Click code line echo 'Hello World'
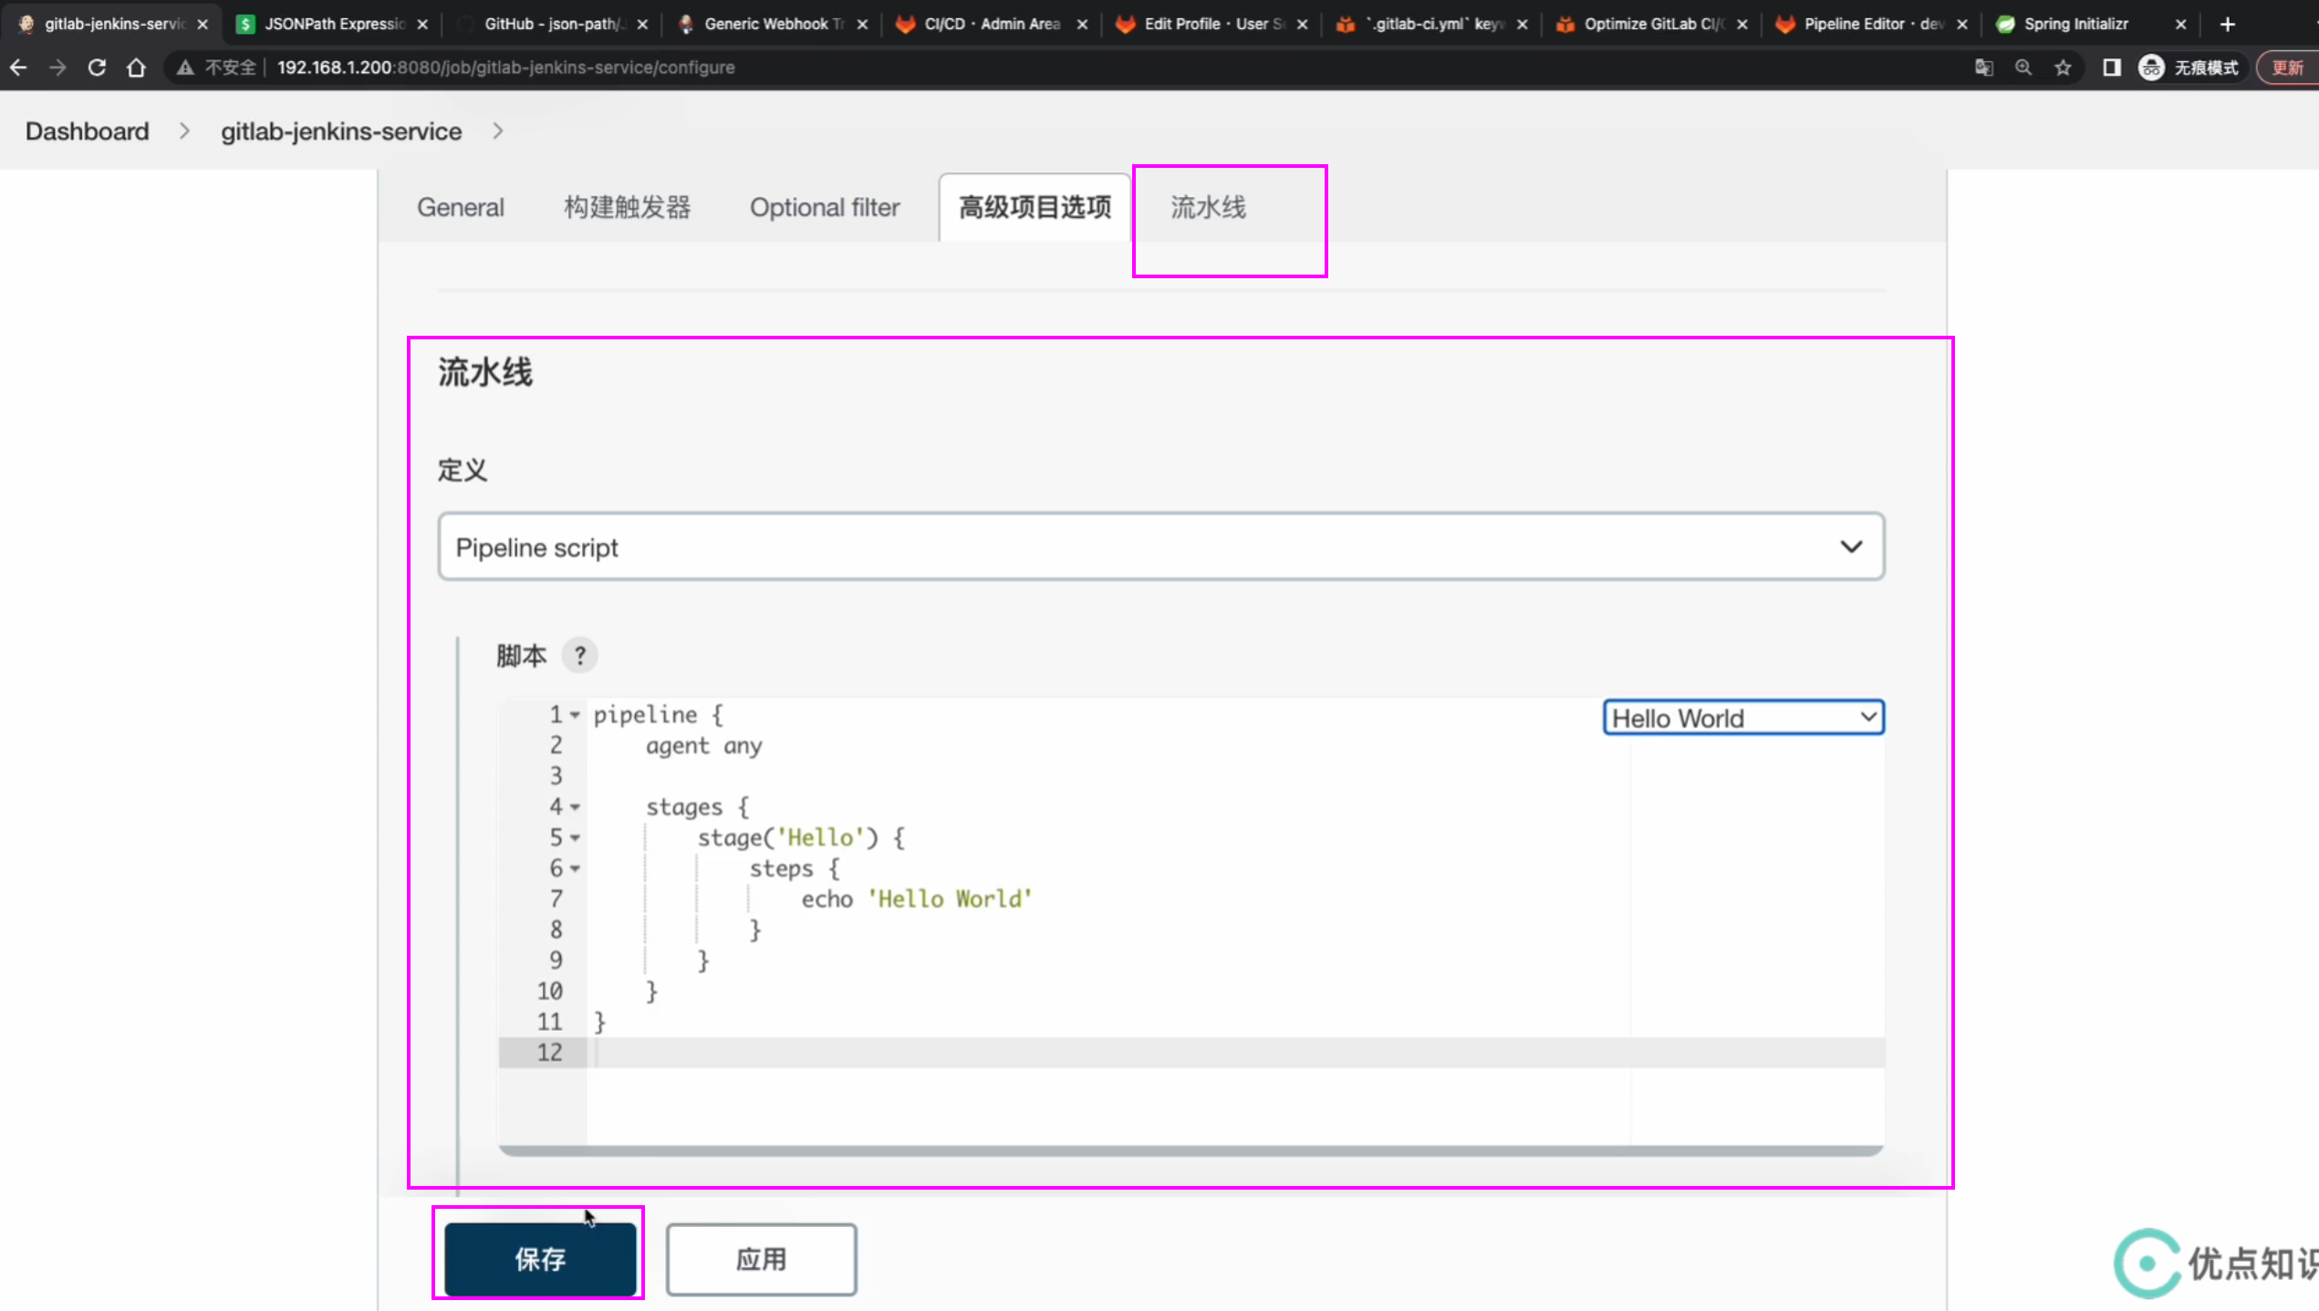The width and height of the screenshot is (2319, 1311). 916,900
